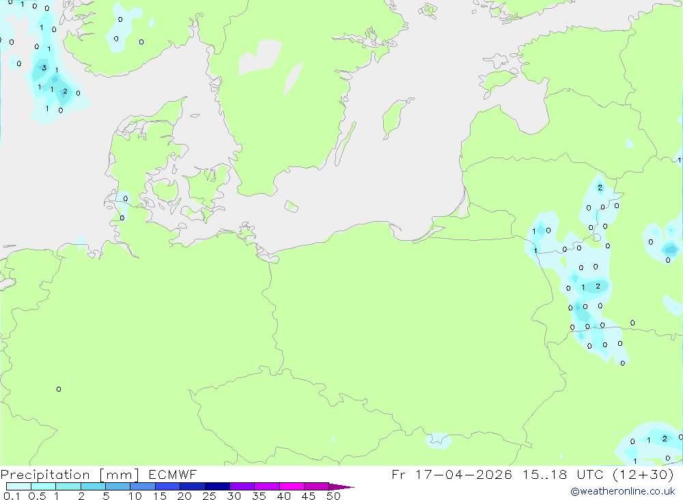This screenshot has height=500, width=683.
Task: Click the '35' legend scale label
Action: pos(259,496)
